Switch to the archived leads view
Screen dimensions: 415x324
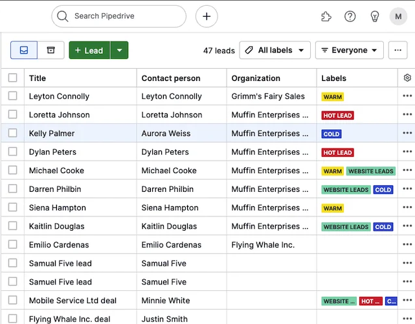pyautogui.click(x=50, y=50)
